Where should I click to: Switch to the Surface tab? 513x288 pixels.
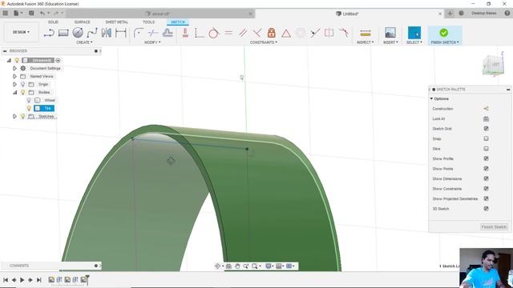[82, 22]
